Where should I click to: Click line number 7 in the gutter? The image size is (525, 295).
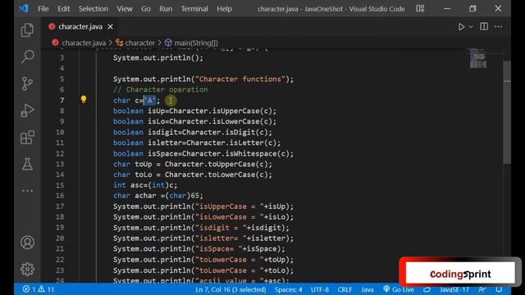(62, 100)
